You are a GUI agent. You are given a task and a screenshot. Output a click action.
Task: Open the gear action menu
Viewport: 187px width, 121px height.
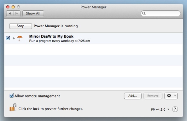click(x=171, y=96)
